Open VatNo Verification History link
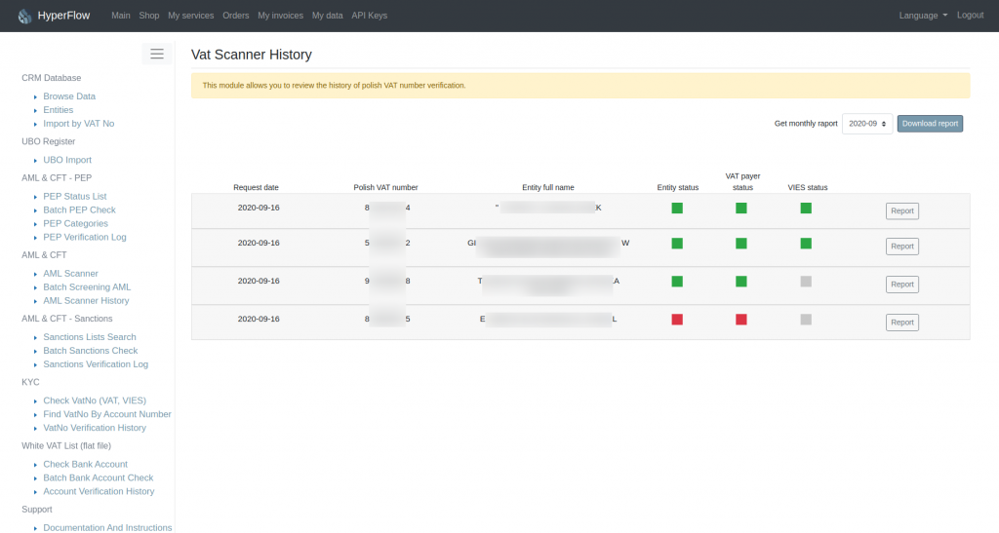The image size is (999, 533). tap(95, 428)
